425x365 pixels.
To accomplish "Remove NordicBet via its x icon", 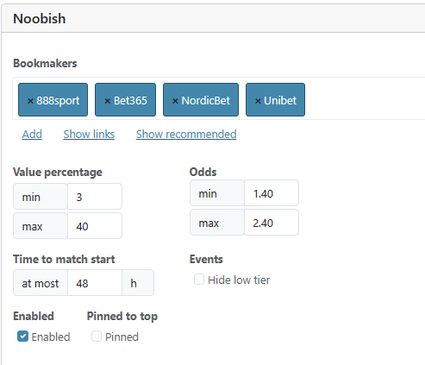I will point(175,101).
